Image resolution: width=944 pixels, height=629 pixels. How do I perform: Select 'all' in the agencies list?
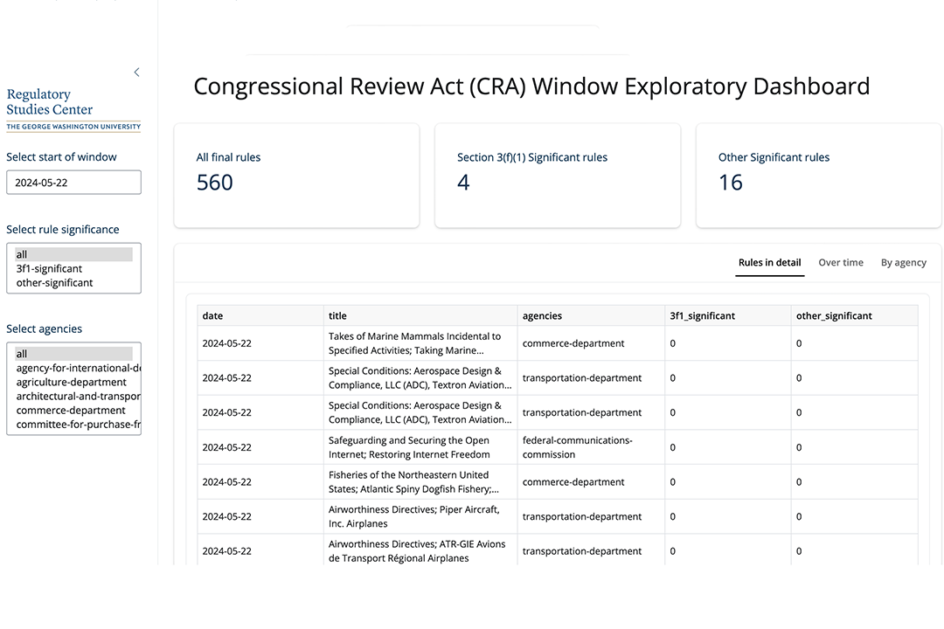pos(73,354)
